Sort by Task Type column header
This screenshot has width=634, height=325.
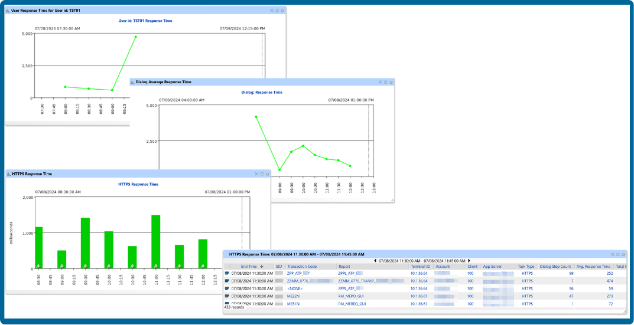527,267
